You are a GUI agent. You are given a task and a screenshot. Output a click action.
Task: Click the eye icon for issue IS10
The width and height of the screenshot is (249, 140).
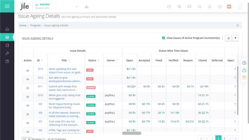point(28,97)
